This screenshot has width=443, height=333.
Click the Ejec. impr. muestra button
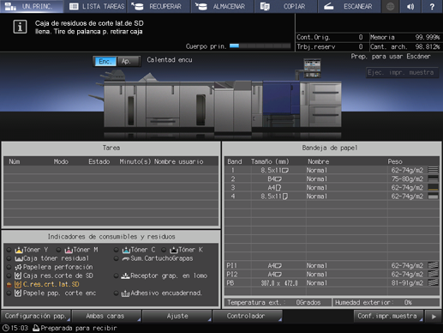click(401, 72)
